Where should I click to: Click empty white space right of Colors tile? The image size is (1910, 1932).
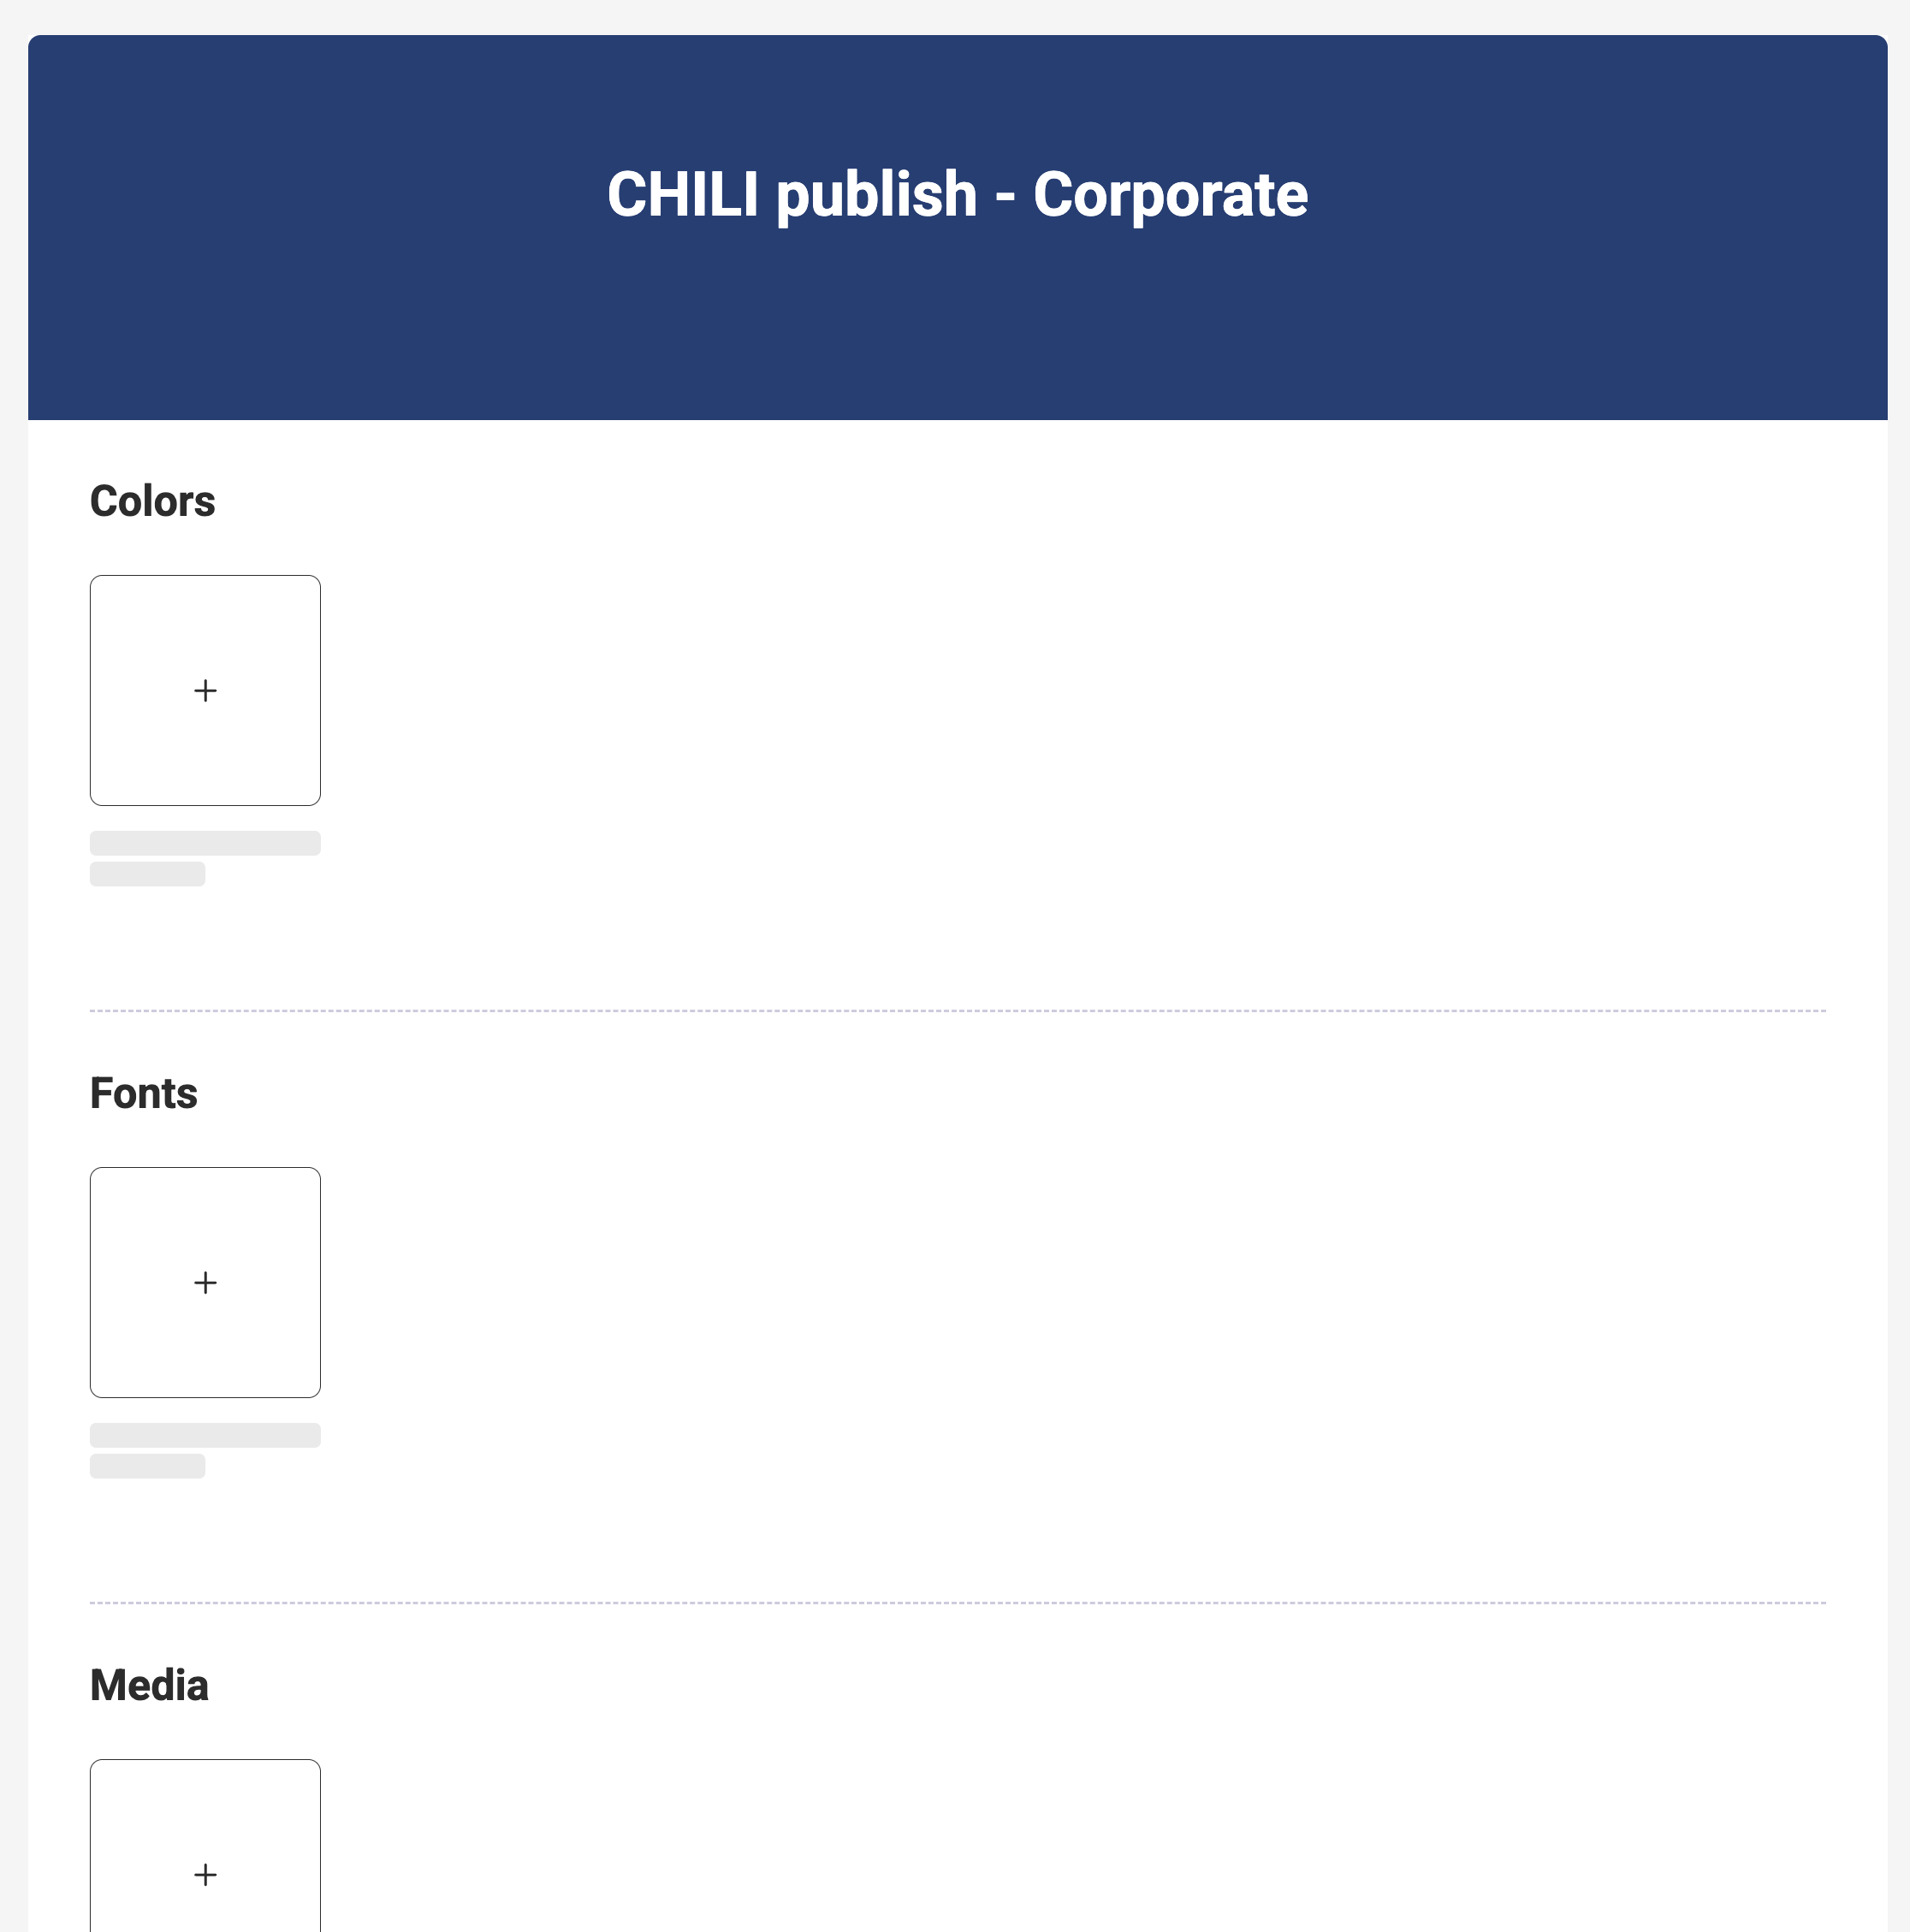(x=1000, y=690)
